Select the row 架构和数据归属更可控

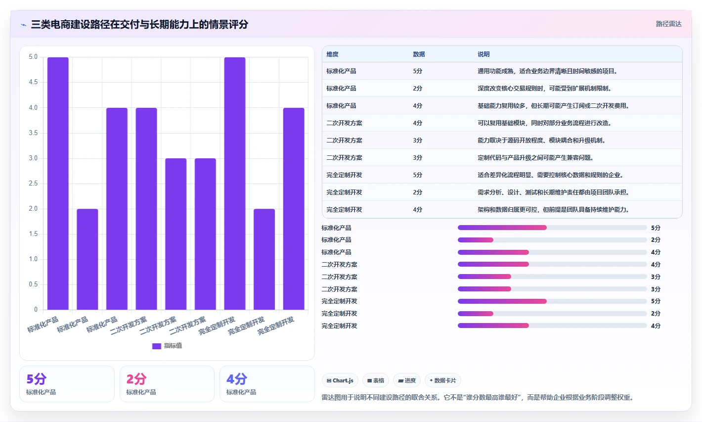(x=502, y=210)
